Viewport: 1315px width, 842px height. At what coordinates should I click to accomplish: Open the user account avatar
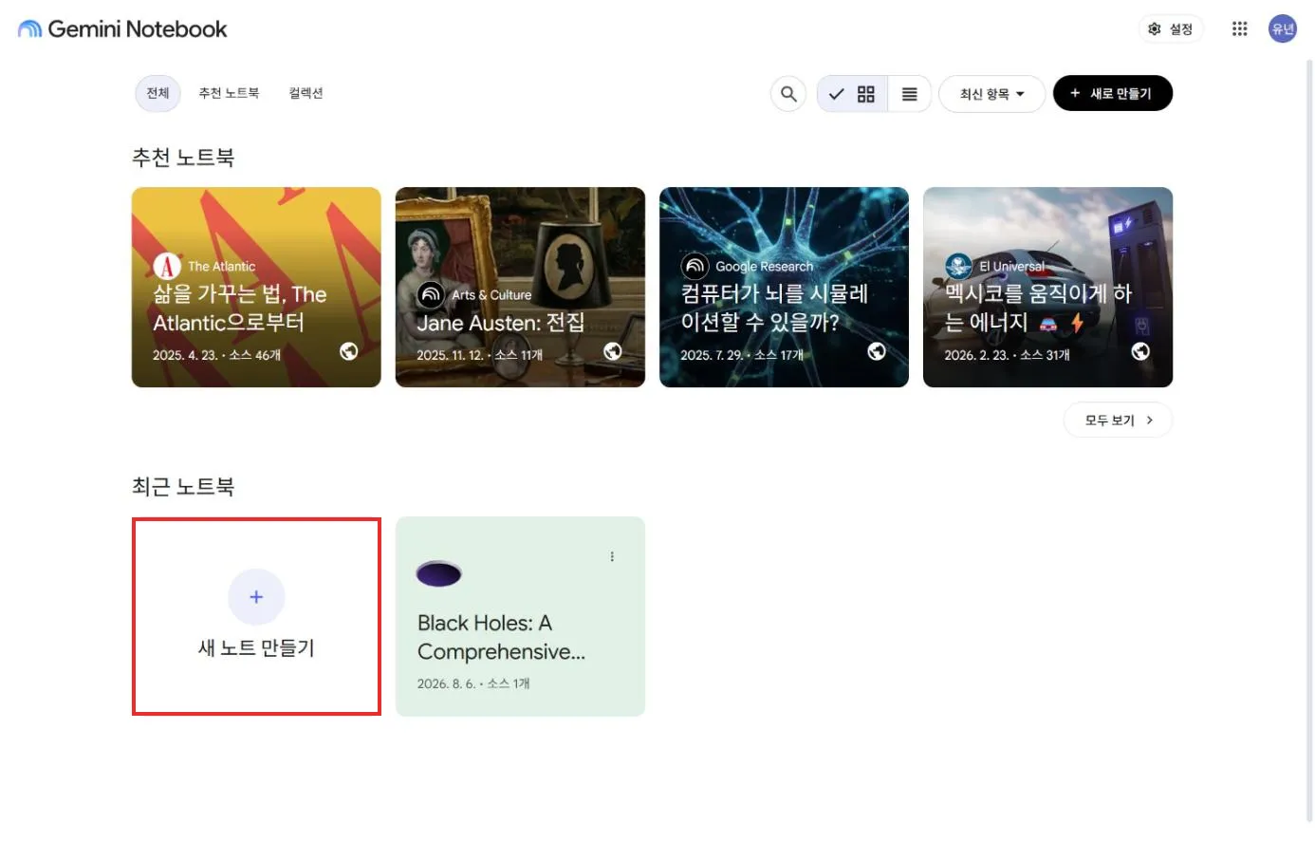[1283, 29]
